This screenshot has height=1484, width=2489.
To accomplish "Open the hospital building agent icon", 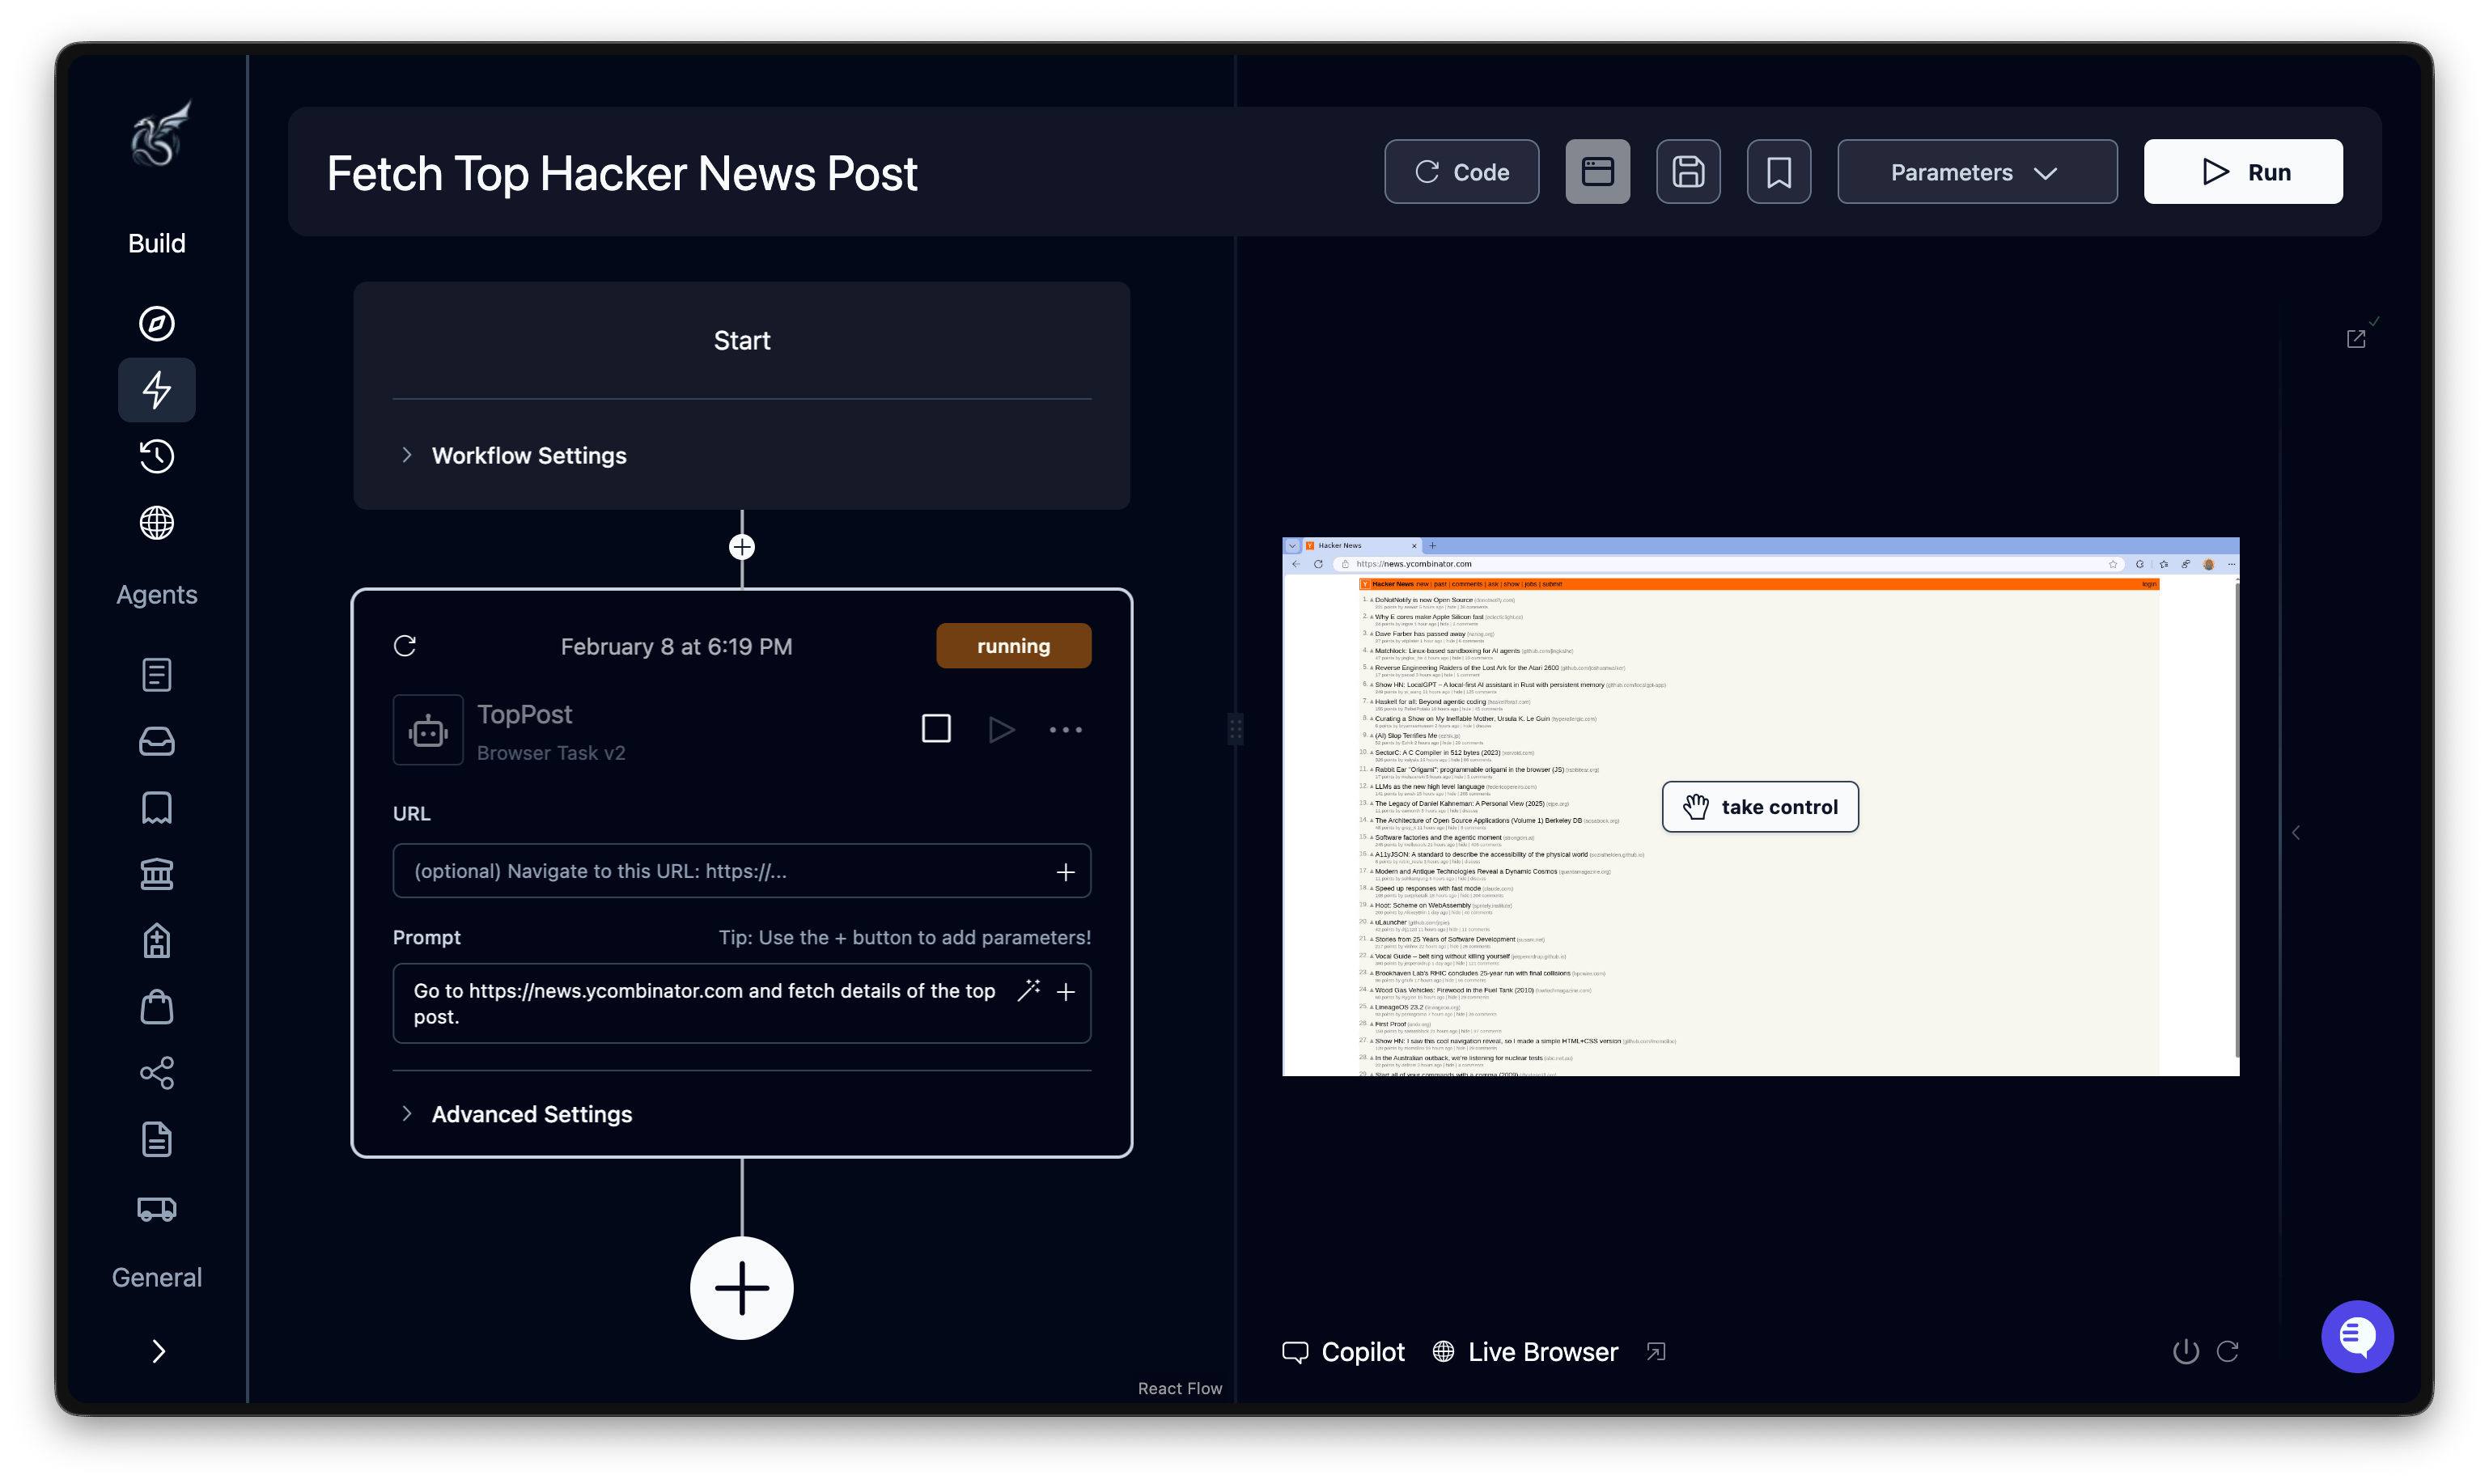I will (157, 940).
